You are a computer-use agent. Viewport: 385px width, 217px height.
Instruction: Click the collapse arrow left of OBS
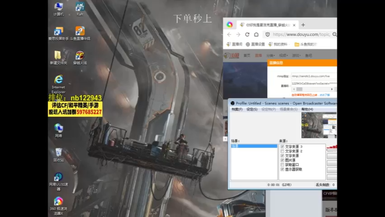pyautogui.click(x=225, y=139)
